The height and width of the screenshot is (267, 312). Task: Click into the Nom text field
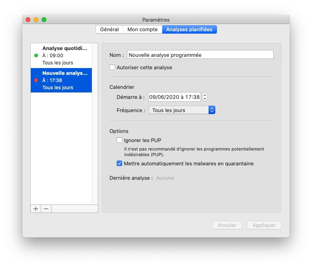200,55
